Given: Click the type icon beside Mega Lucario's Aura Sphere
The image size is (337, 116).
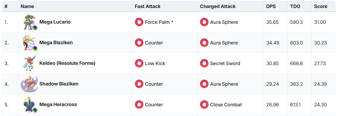Looking at the screenshot, I should 204,22.
